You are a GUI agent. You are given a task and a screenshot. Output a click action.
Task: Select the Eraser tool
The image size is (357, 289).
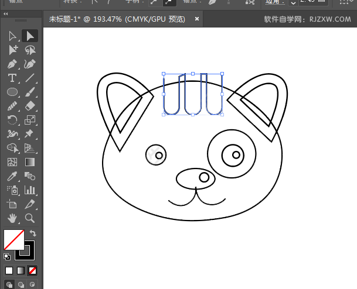29,106
